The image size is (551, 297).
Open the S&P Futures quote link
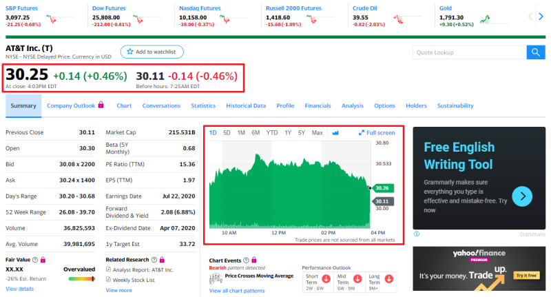tap(21, 8)
